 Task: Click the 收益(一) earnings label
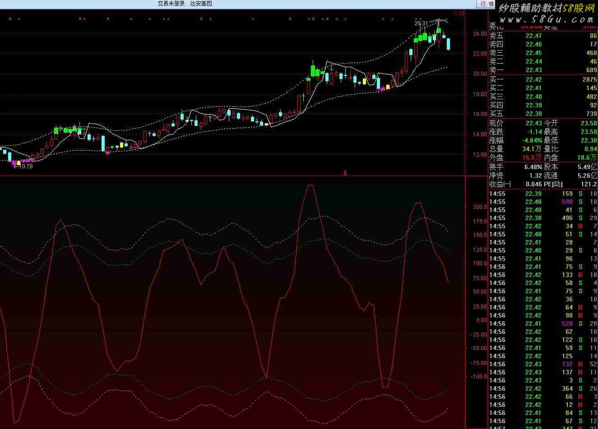501,184
